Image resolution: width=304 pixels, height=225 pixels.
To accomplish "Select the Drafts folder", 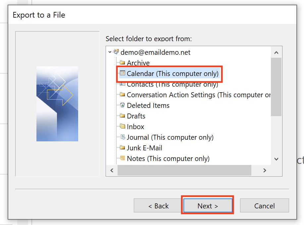I will coord(136,116).
